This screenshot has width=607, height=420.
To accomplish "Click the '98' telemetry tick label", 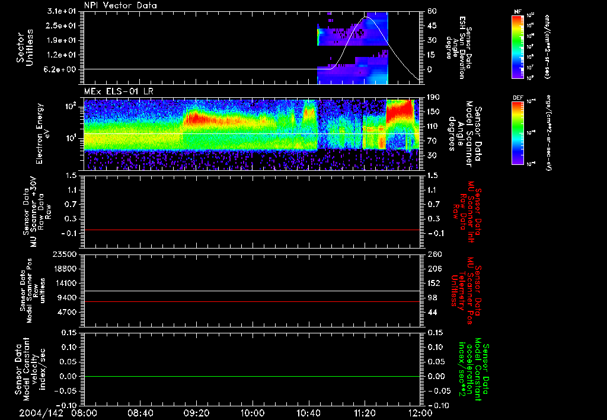I will click(432, 298).
